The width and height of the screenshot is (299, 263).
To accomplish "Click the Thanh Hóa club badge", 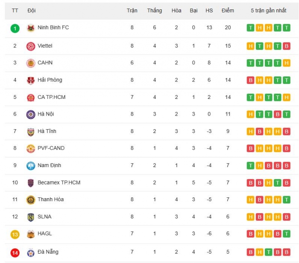I will click(x=30, y=199).
